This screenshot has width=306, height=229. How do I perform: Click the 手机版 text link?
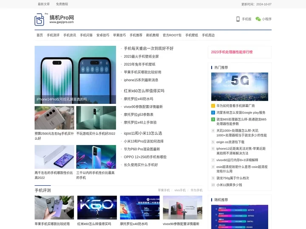pyautogui.click(x=246, y=19)
